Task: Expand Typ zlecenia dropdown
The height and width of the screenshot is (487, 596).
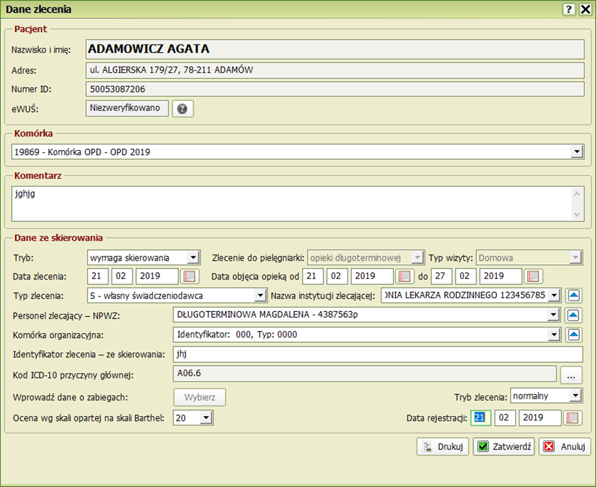Action: [260, 295]
